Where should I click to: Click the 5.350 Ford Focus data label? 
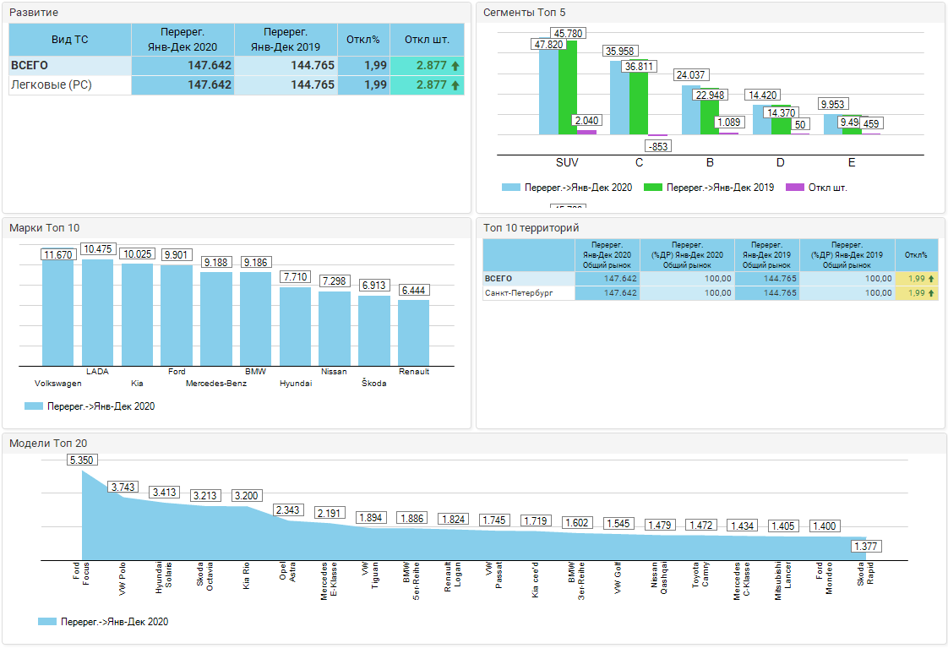[x=83, y=460]
